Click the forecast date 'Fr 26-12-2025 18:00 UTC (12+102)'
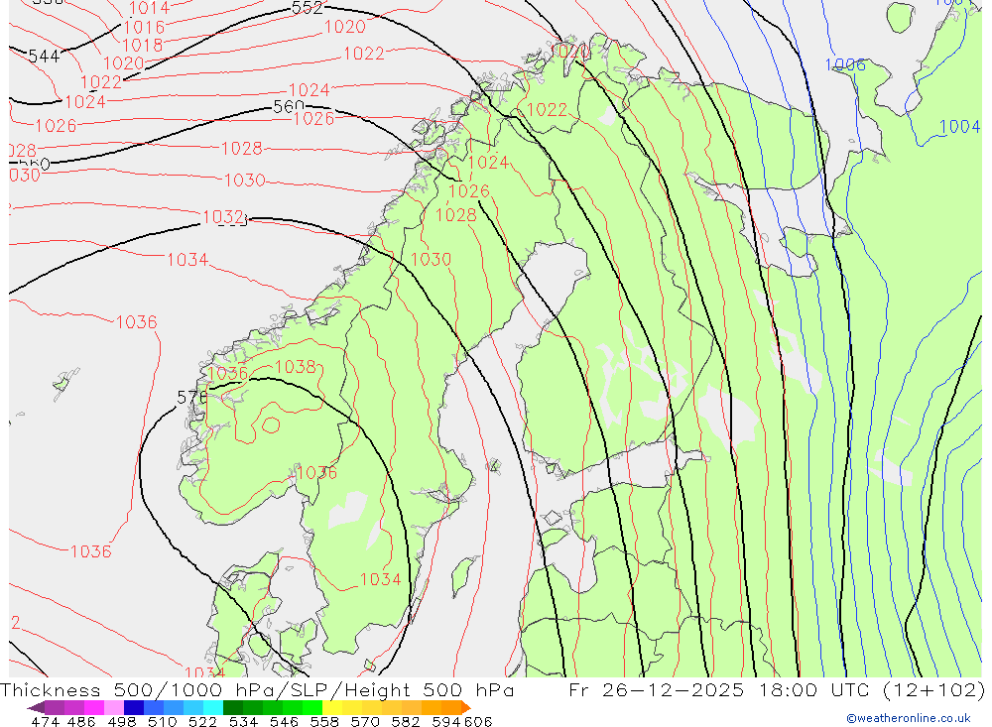The height and width of the screenshot is (727, 992). click(x=777, y=689)
